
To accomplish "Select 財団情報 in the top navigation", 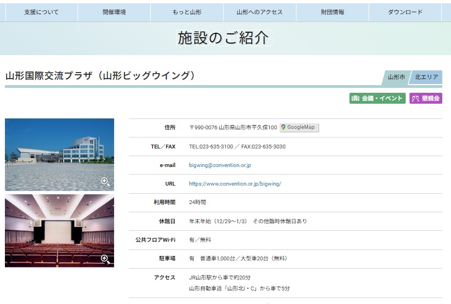I will 333,12.
